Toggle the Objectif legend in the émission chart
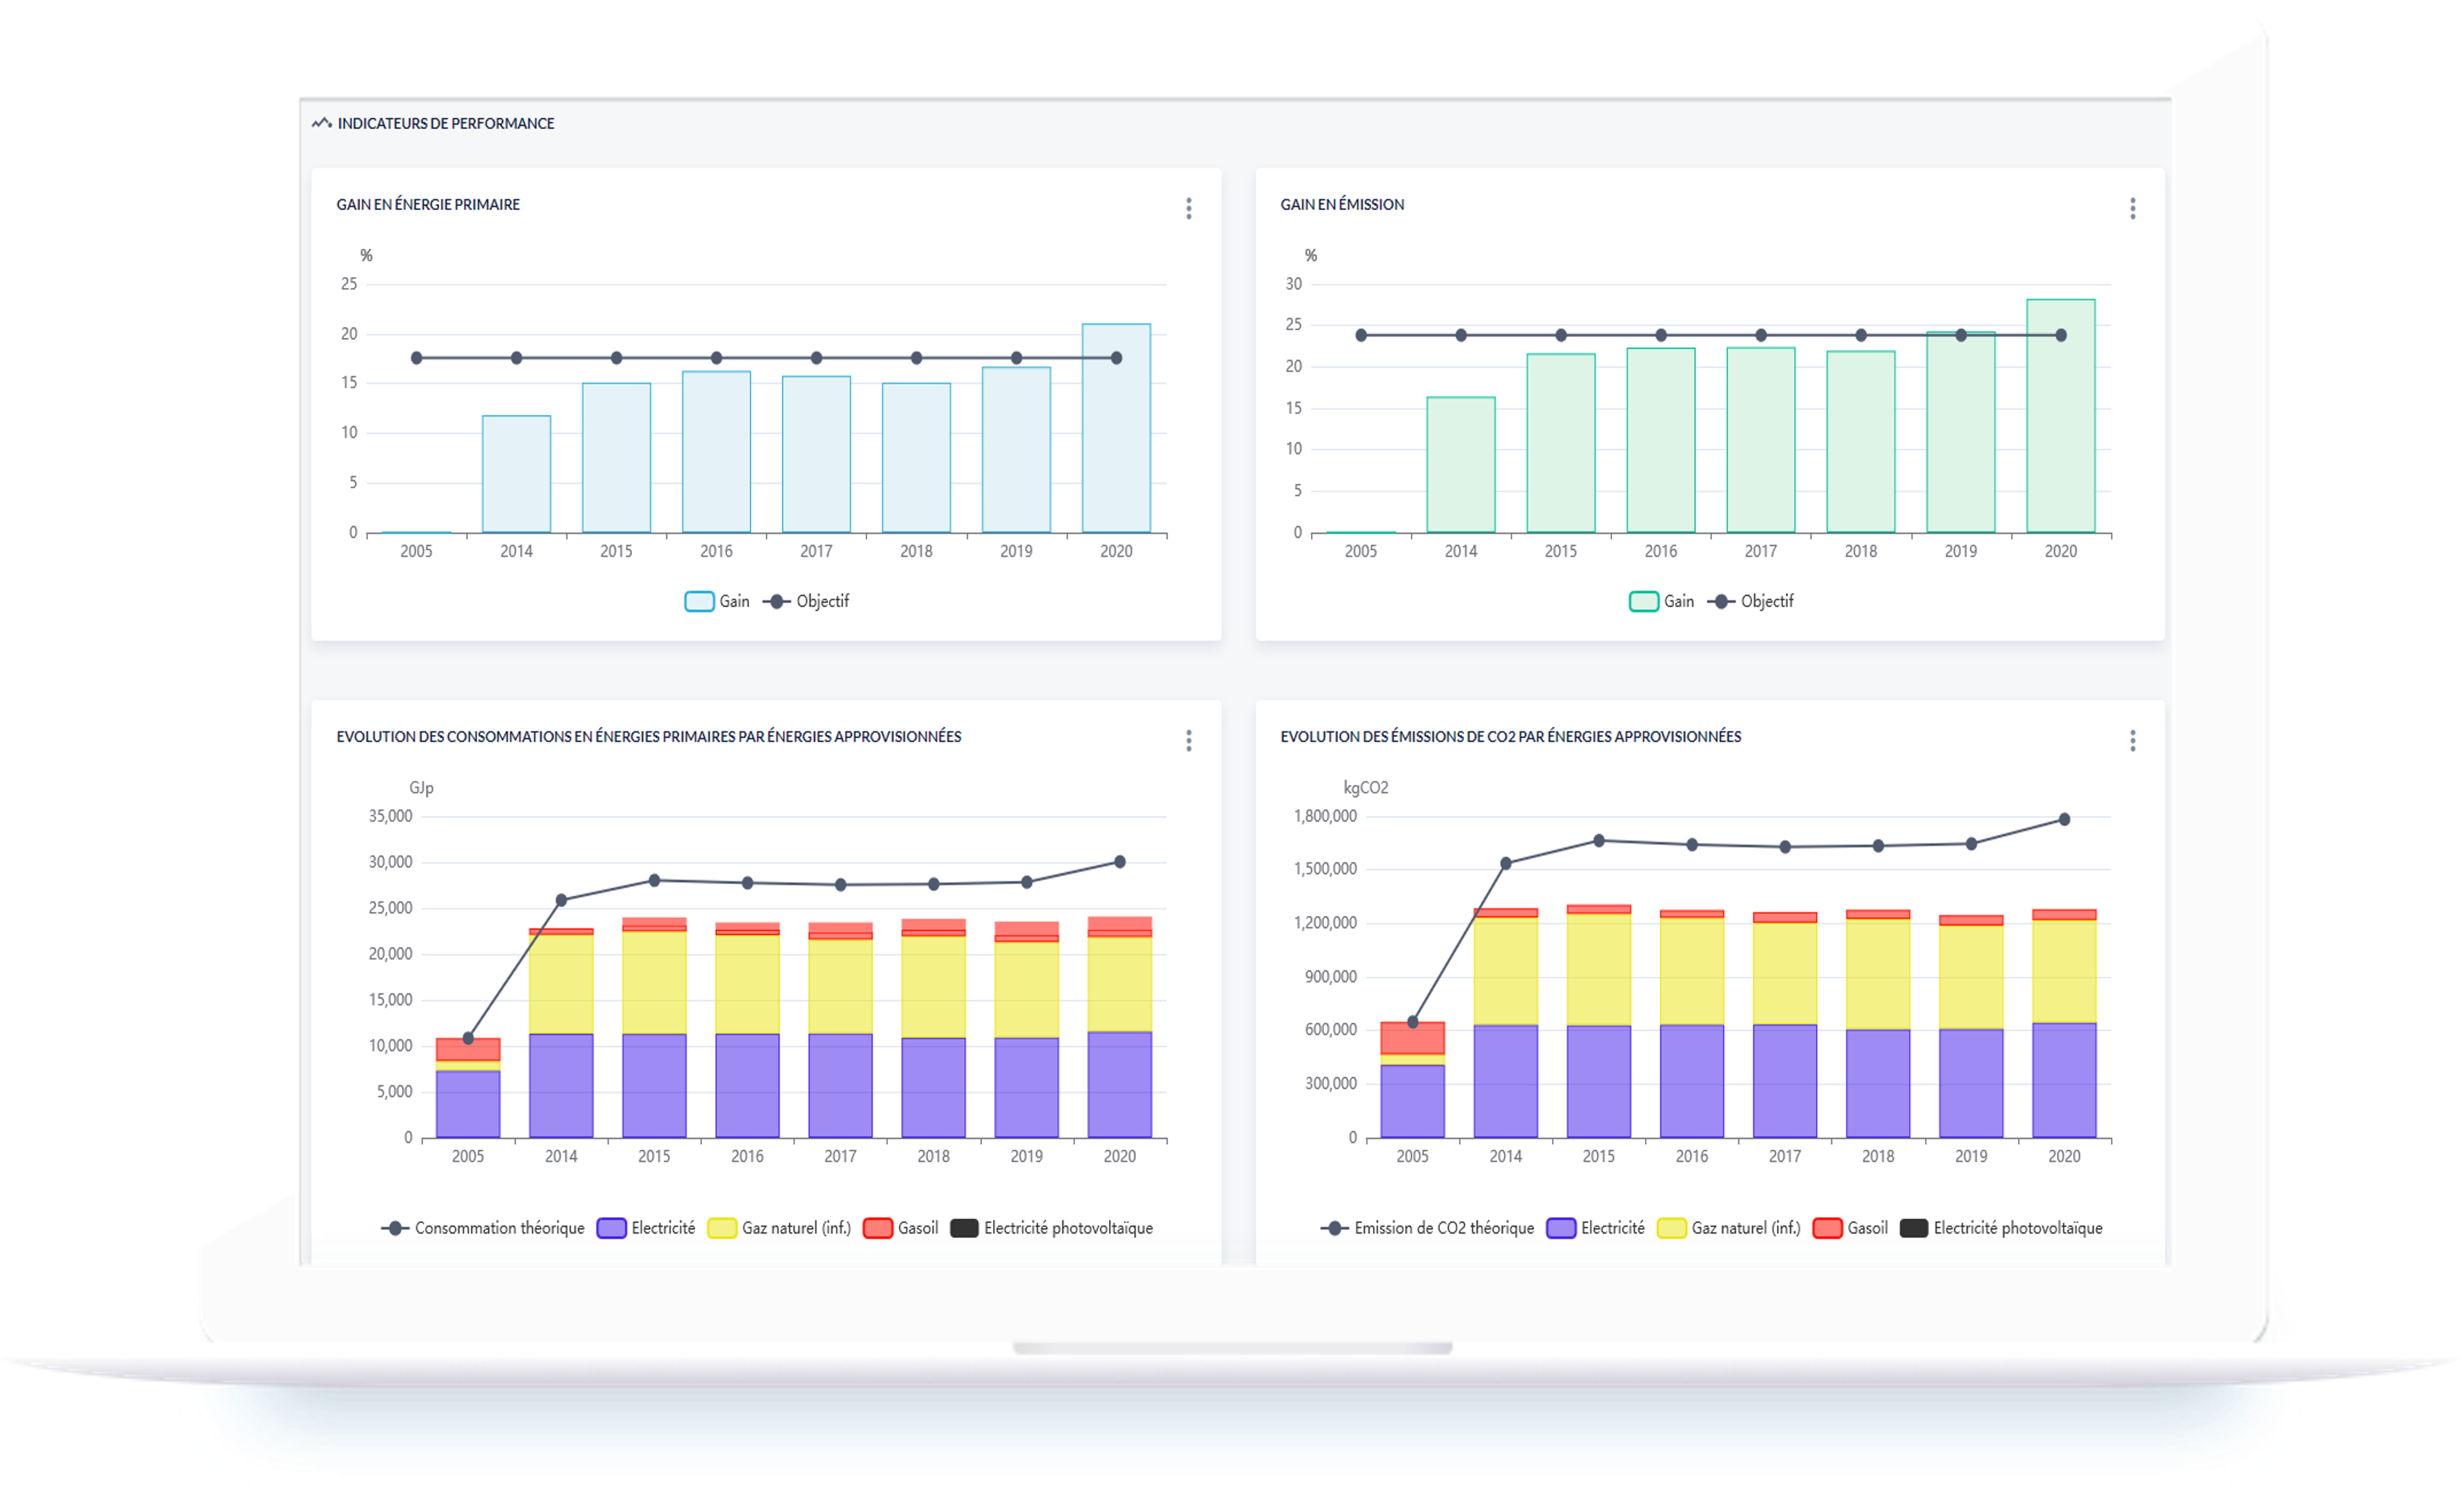 (1750, 601)
